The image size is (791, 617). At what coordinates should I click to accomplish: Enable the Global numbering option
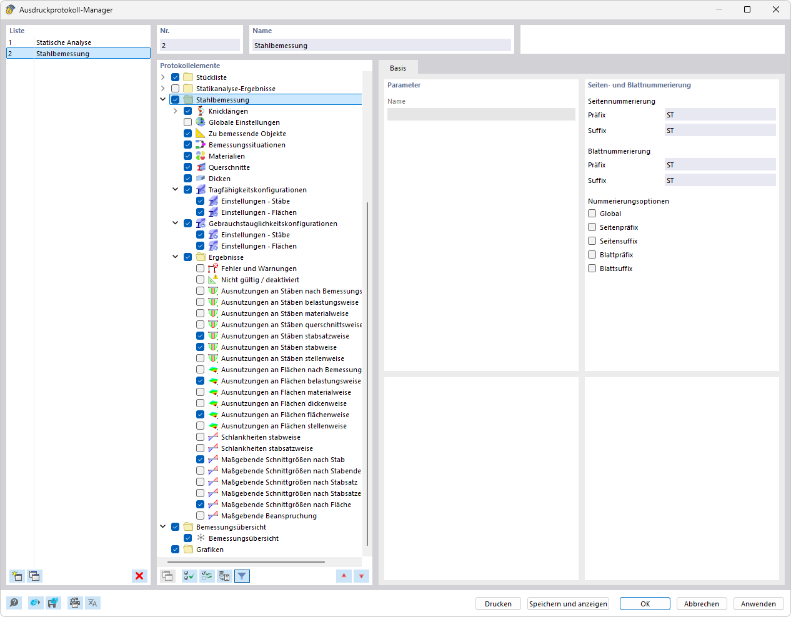(592, 214)
